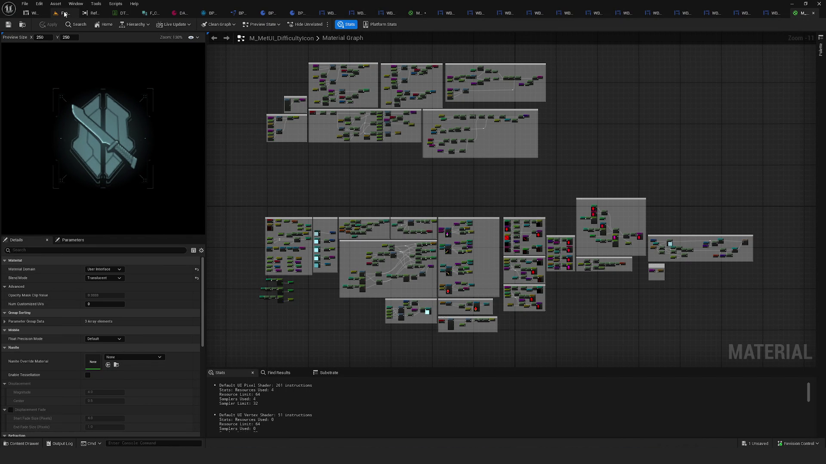The height and width of the screenshot is (464, 826).
Task: Switch to the Parameters tab
Action: click(x=73, y=240)
